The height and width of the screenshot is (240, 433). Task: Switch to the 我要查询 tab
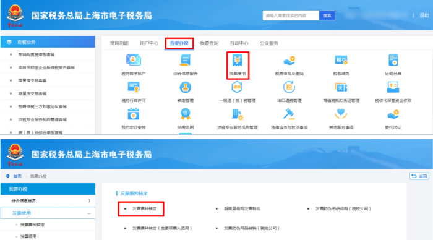click(x=209, y=43)
